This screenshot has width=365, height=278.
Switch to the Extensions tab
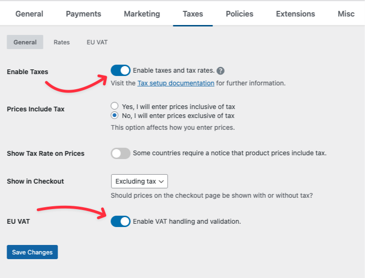point(296,14)
